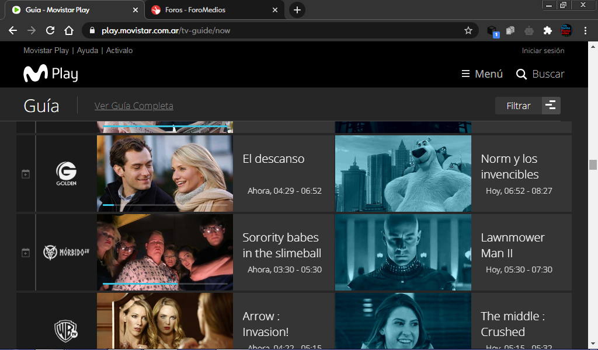Open the Ayuda help link
Screen dimensions: 598x350
[x=88, y=50]
